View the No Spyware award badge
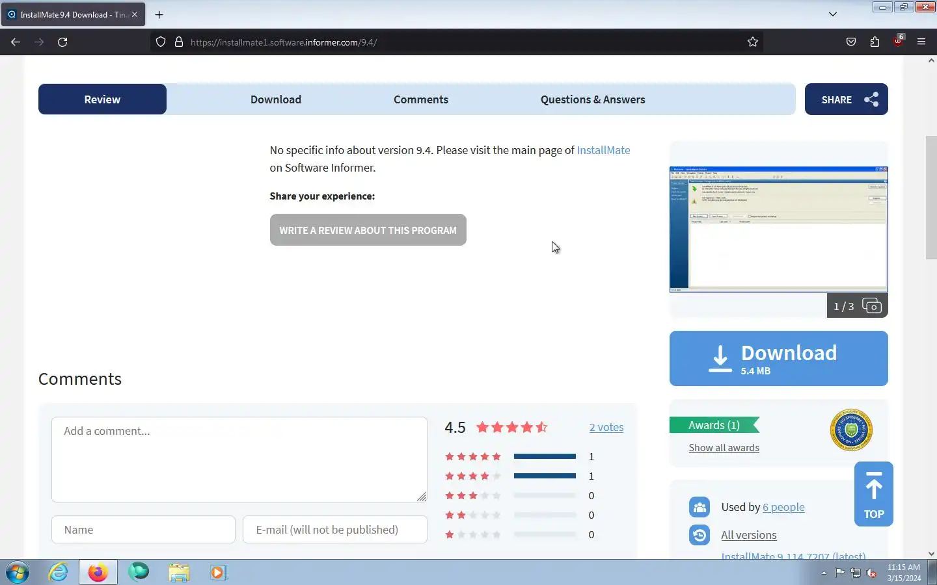Viewport: 937px width, 585px height. (x=851, y=430)
